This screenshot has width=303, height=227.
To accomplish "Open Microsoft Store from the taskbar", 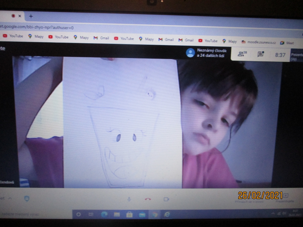I will point(129,215).
